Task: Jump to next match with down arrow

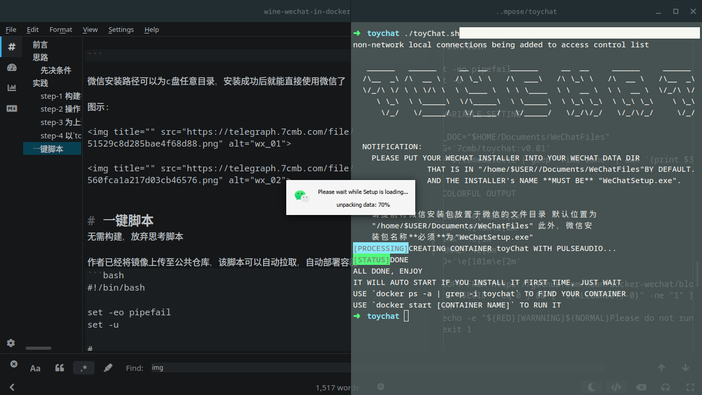Action: [685, 368]
